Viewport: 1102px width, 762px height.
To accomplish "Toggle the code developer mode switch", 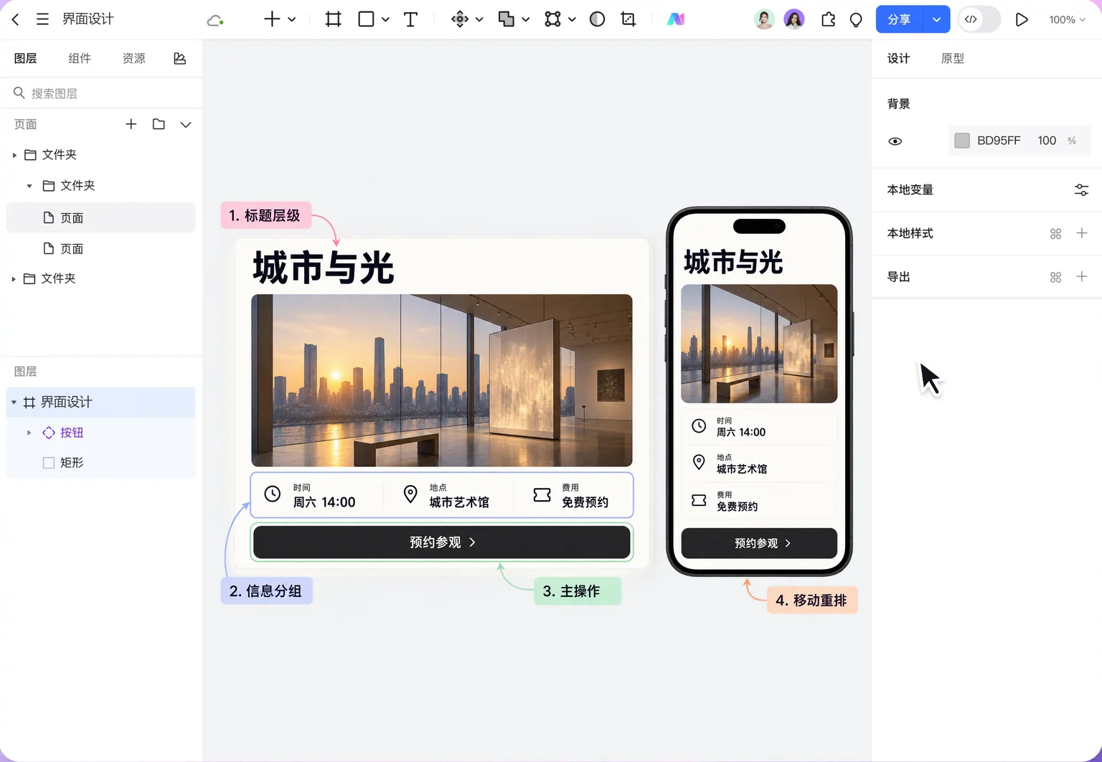I will pyautogui.click(x=979, y=19).
